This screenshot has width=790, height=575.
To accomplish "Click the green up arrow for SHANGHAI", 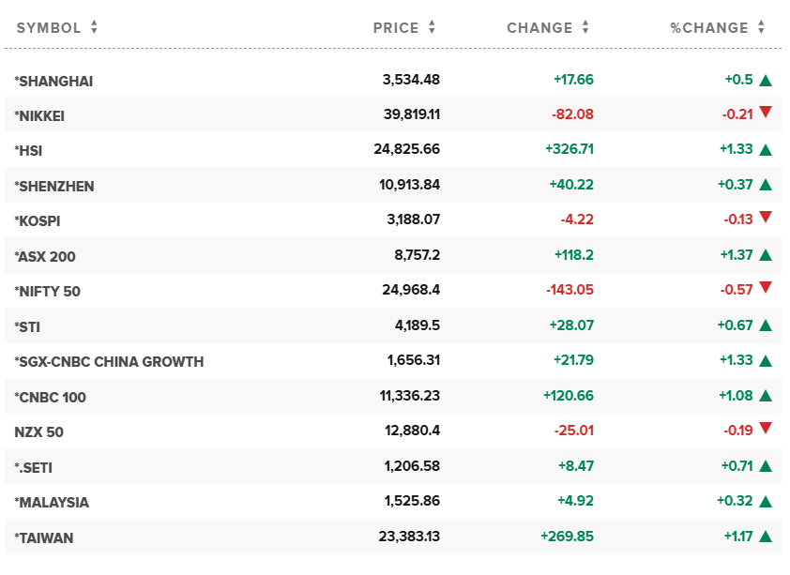I will point(766,80).
